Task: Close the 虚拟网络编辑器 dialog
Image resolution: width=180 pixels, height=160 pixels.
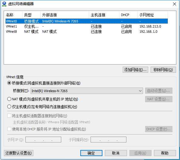Action: click(175, 4)
